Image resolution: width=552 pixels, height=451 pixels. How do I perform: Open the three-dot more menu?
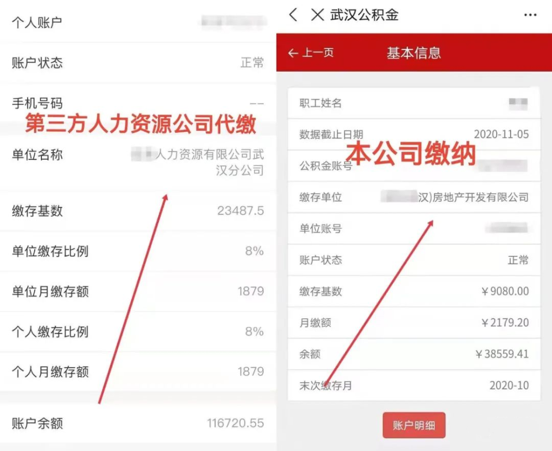coord(530,15)
